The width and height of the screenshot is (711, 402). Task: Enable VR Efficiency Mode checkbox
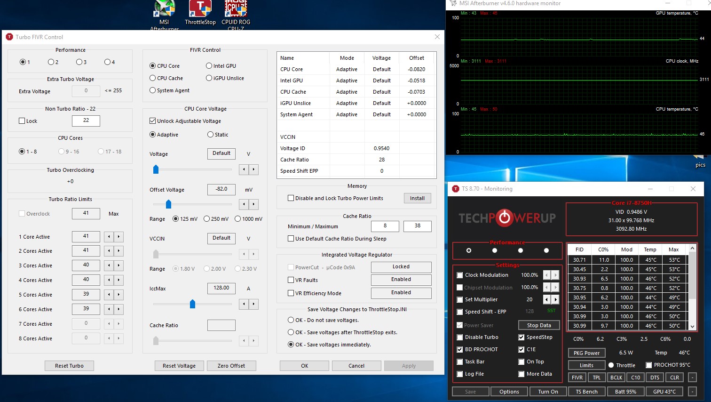click(315, 293)
